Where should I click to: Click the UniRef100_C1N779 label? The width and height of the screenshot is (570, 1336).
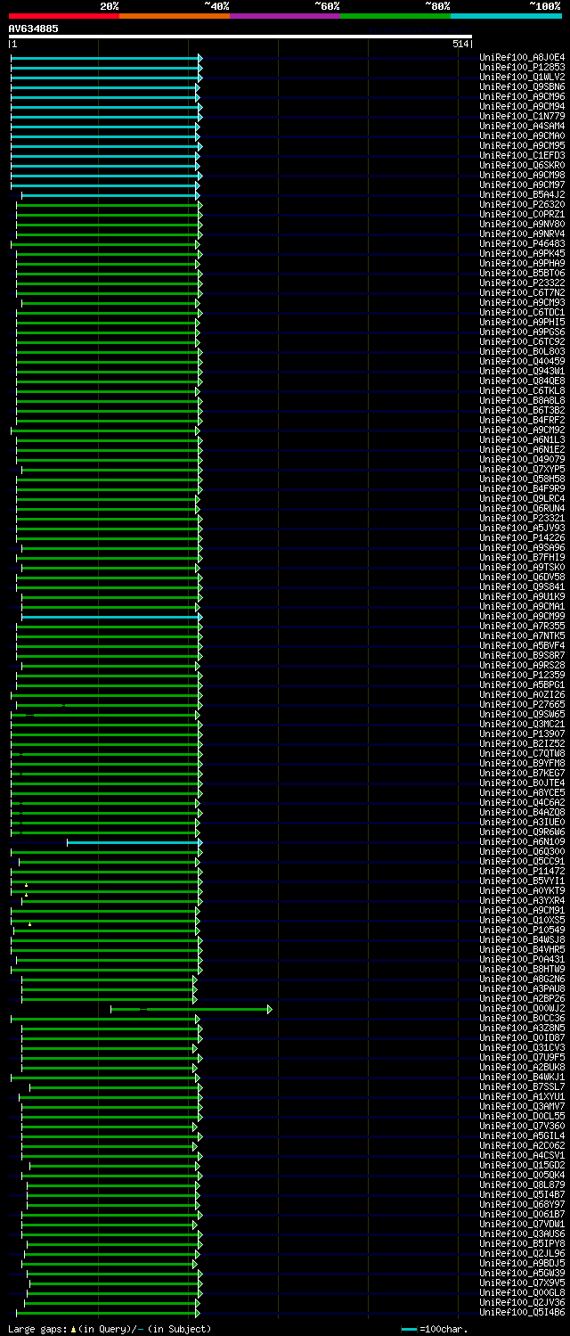point(522,116)
